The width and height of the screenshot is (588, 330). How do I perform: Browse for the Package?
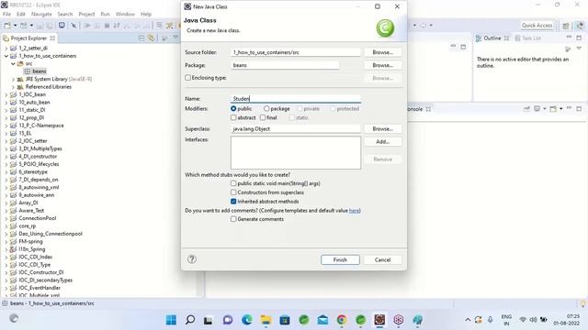382,65
